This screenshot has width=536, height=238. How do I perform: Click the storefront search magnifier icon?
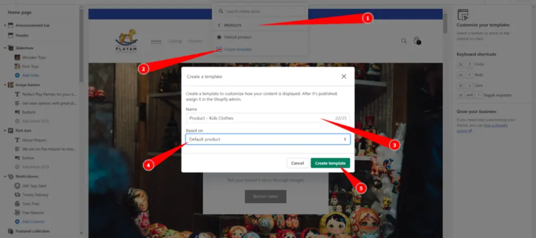404,41
